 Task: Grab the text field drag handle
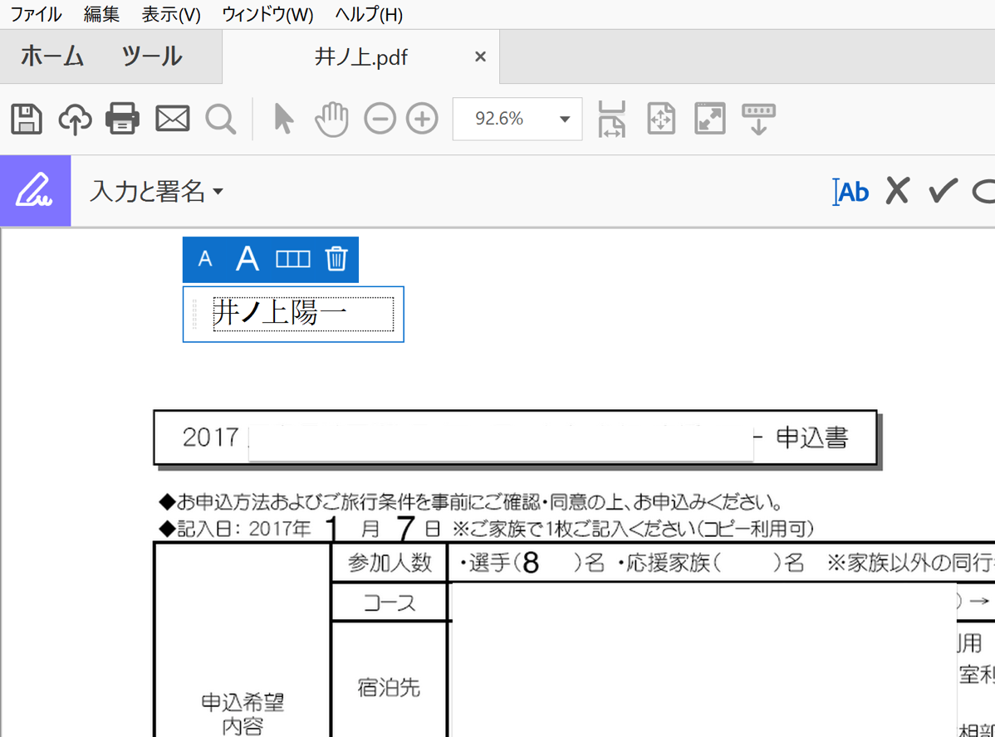point(195,314)
